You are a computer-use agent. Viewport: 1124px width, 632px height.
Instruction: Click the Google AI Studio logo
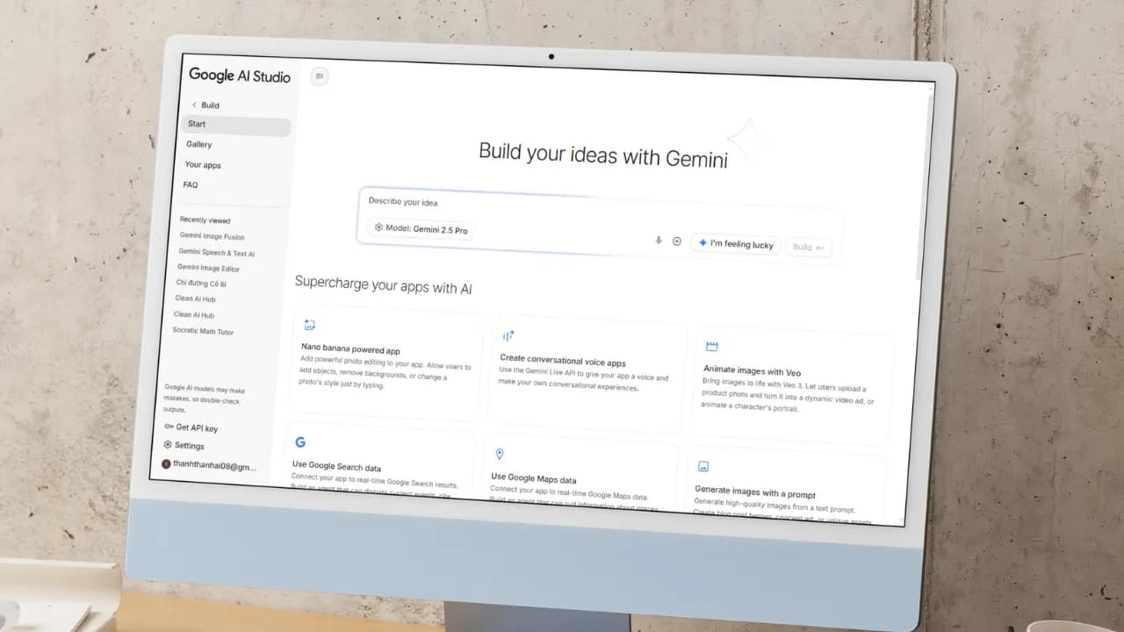239,75
